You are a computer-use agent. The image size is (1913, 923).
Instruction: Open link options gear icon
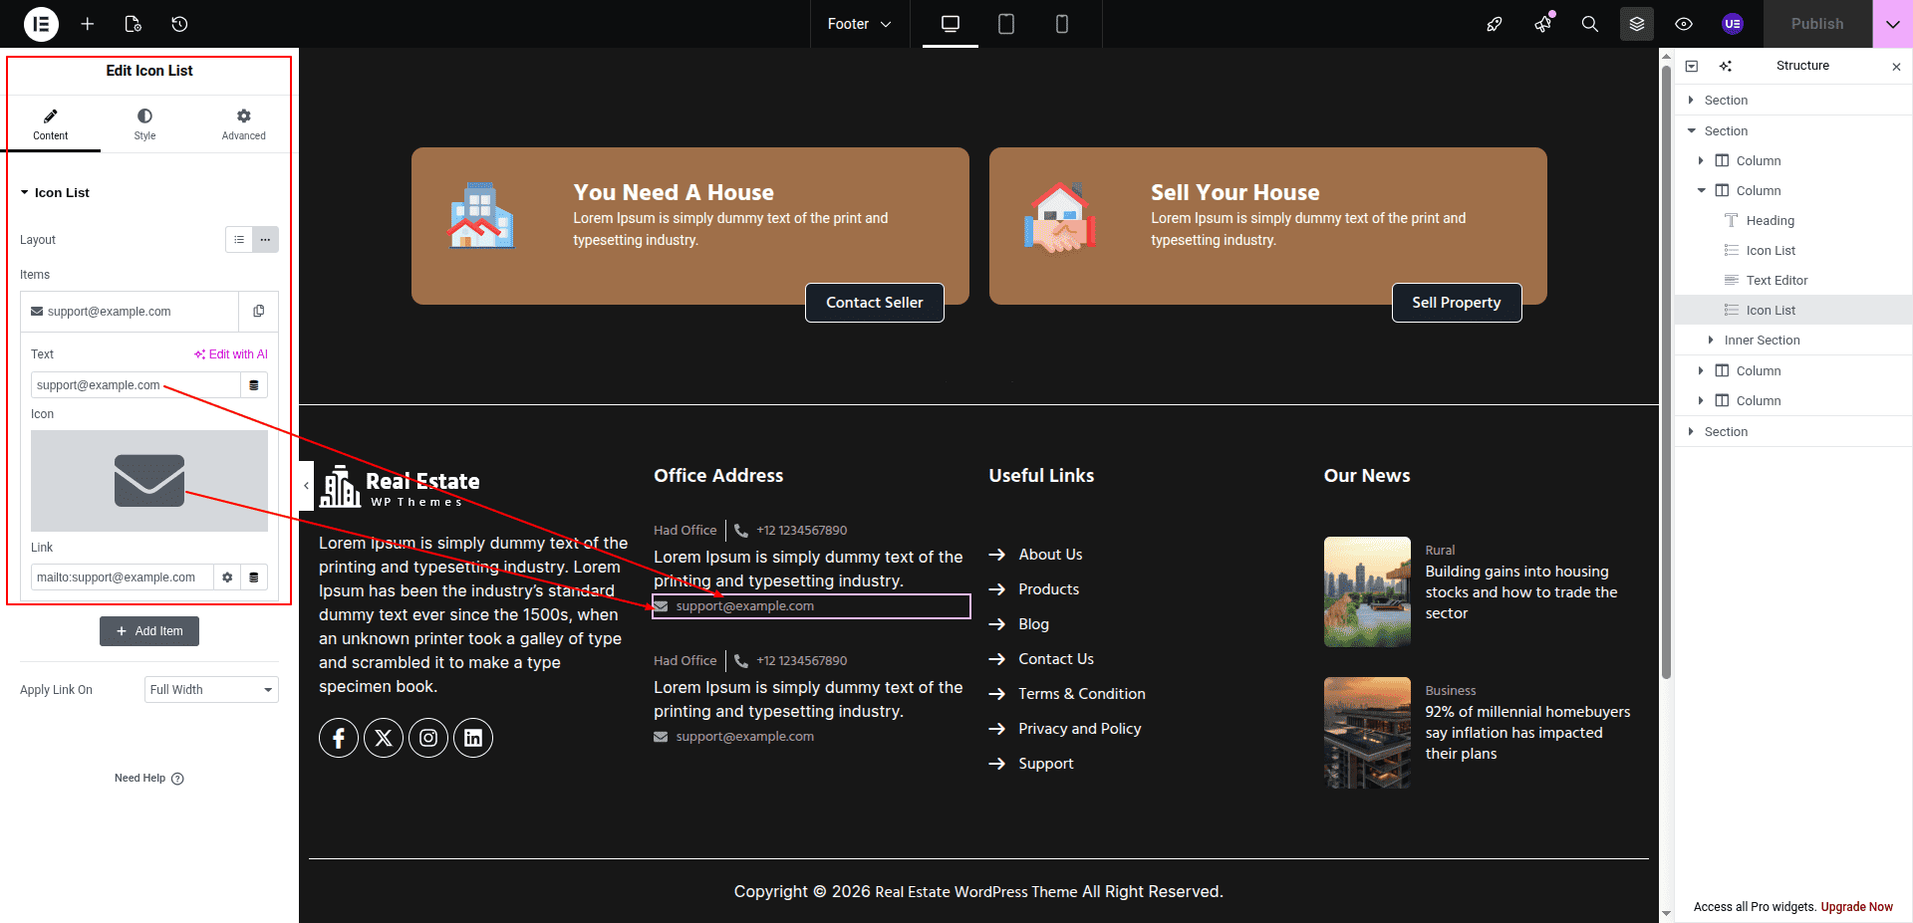[227, 577]
